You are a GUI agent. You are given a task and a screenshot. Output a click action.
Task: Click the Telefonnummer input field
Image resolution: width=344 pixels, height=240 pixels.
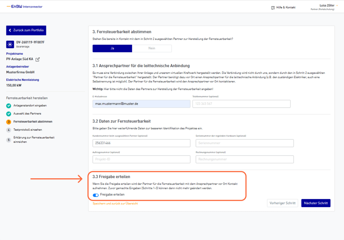(241, 104)
